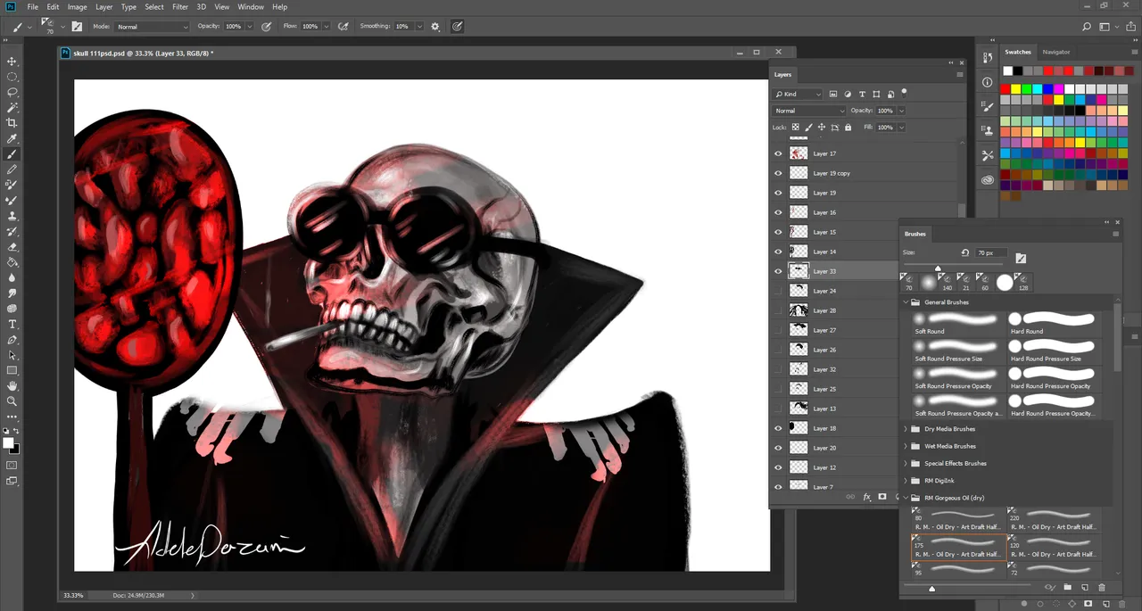Select the Hand tool
Image resolution: width=1142 pixels, height=611 pixels.
12,385
